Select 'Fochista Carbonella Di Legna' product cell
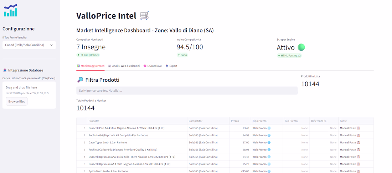This screenshot has height=173, width=392. pyautogui.click(x=137, y=149)
